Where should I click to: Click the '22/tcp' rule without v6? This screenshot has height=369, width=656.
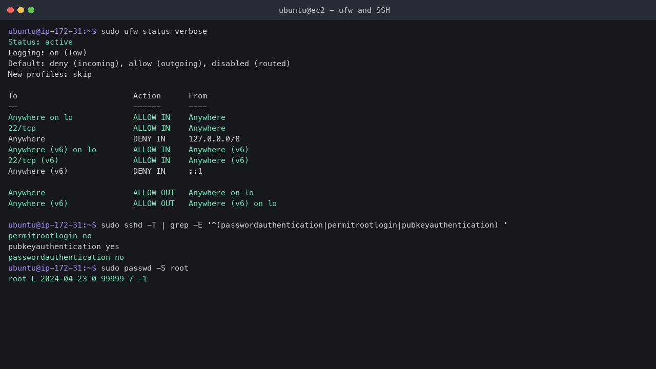tap(22, 128)
